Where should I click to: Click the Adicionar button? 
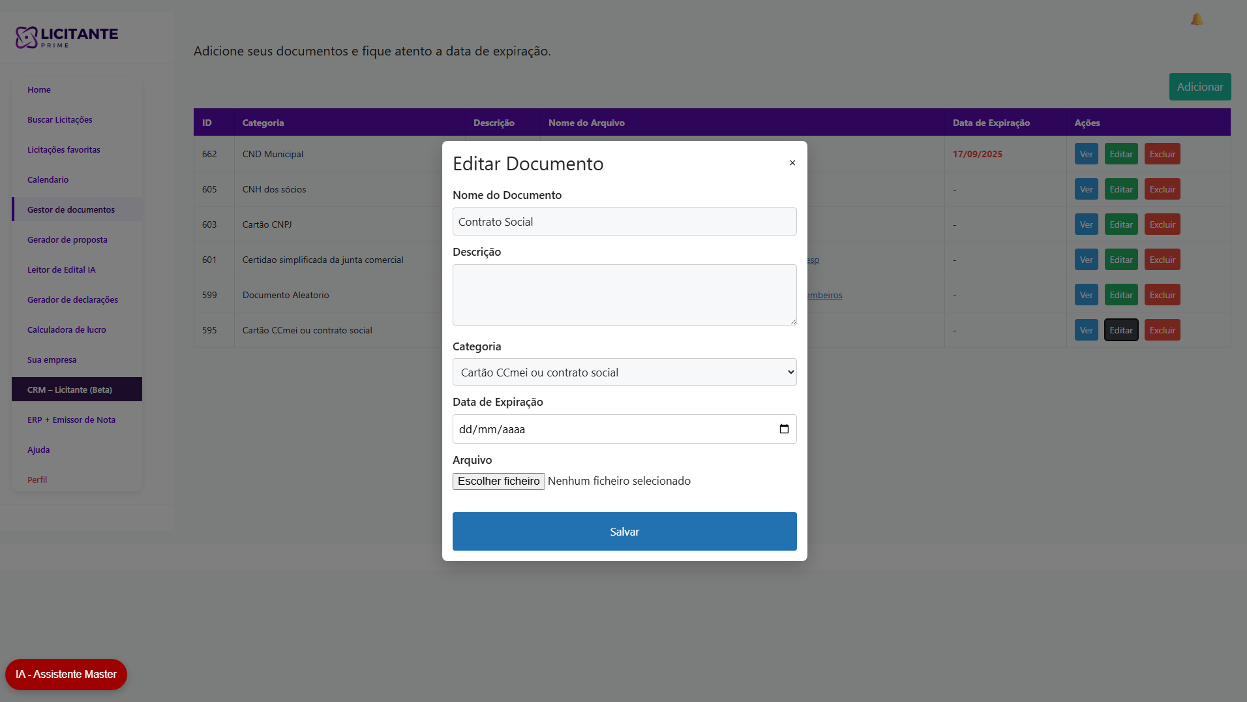(1199, 87)
